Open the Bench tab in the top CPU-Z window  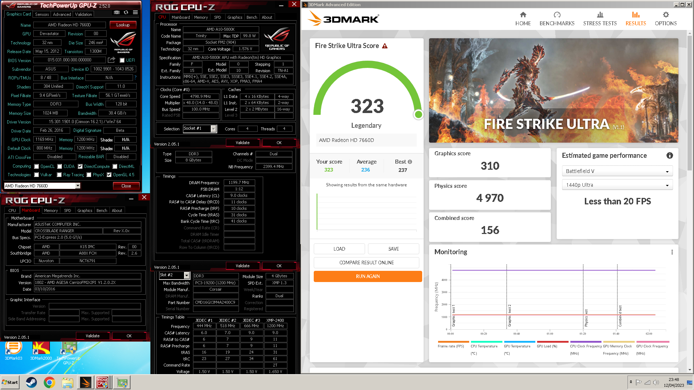252,17
